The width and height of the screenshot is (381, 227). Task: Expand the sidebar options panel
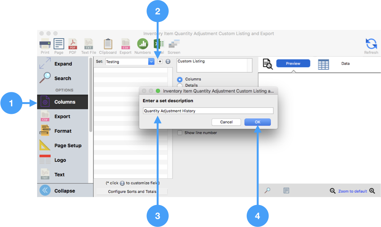(62, 64)
